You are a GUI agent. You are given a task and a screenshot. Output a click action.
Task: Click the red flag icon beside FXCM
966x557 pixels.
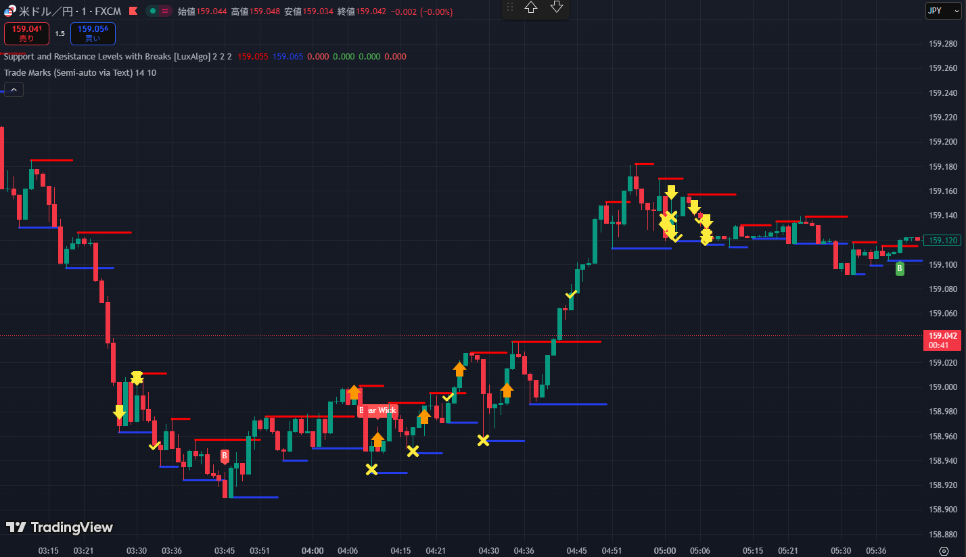(x=133, y=11)
